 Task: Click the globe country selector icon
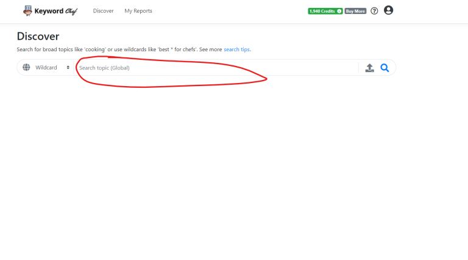26,67
